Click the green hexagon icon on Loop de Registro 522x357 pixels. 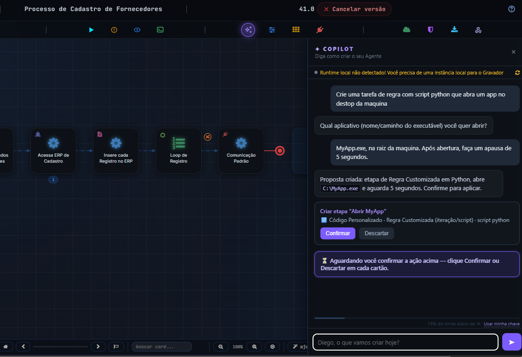coord(162,135)
